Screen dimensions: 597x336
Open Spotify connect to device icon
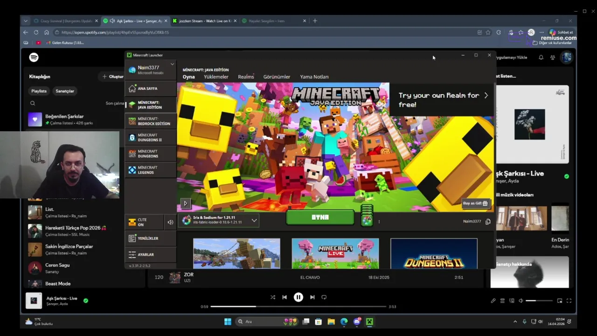point(512,301)
